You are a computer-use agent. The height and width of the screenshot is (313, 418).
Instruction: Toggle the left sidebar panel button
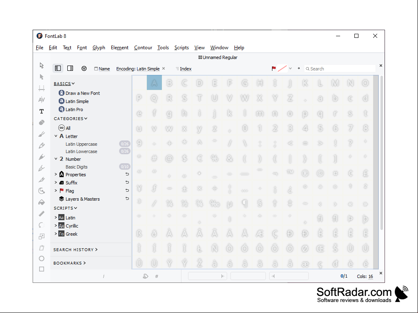[58, 68]
